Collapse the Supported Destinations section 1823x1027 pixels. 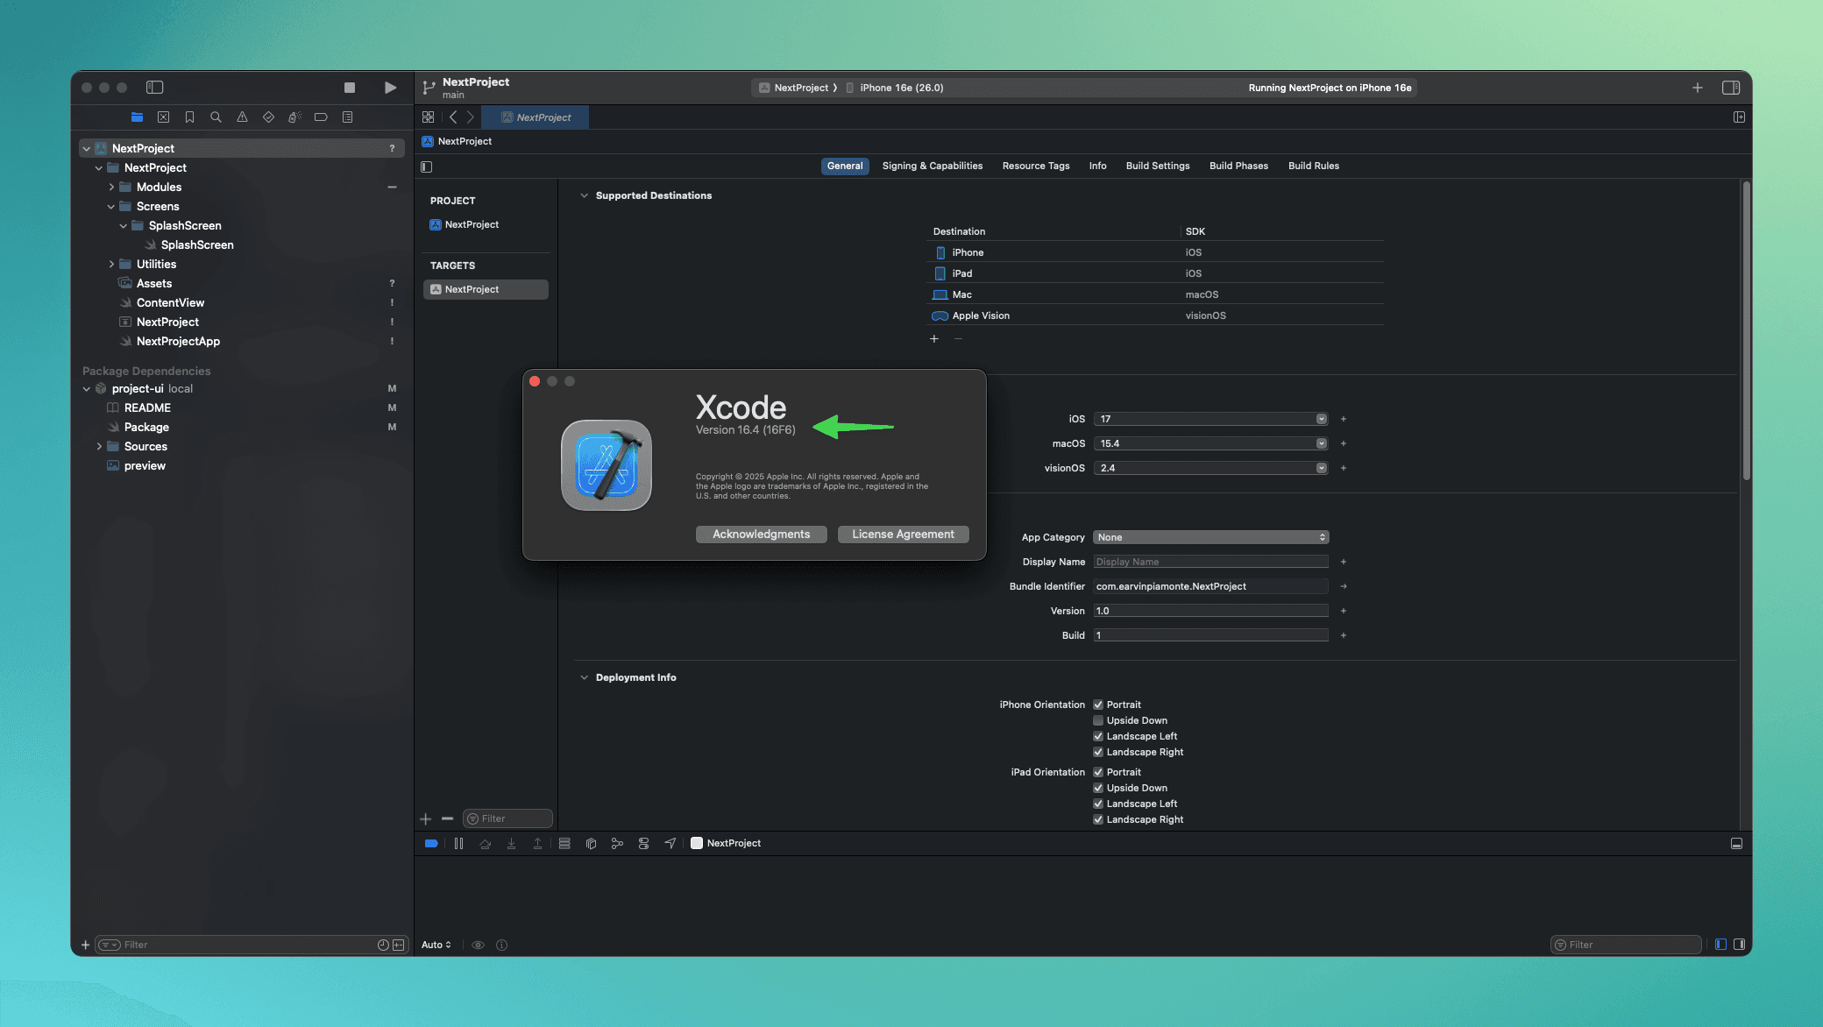(x=584, y=196)
